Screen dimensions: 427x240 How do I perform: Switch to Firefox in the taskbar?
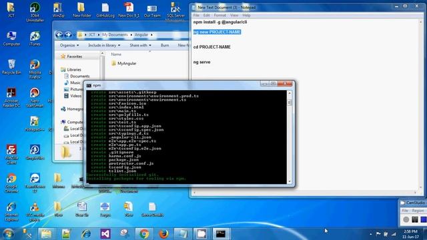click(163, 234)
